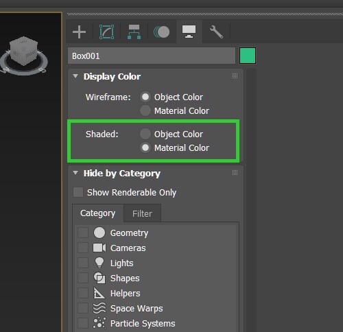Screen dimensions: 343x332
Task: Select the Category tab
Action: [x=98, y=213]
